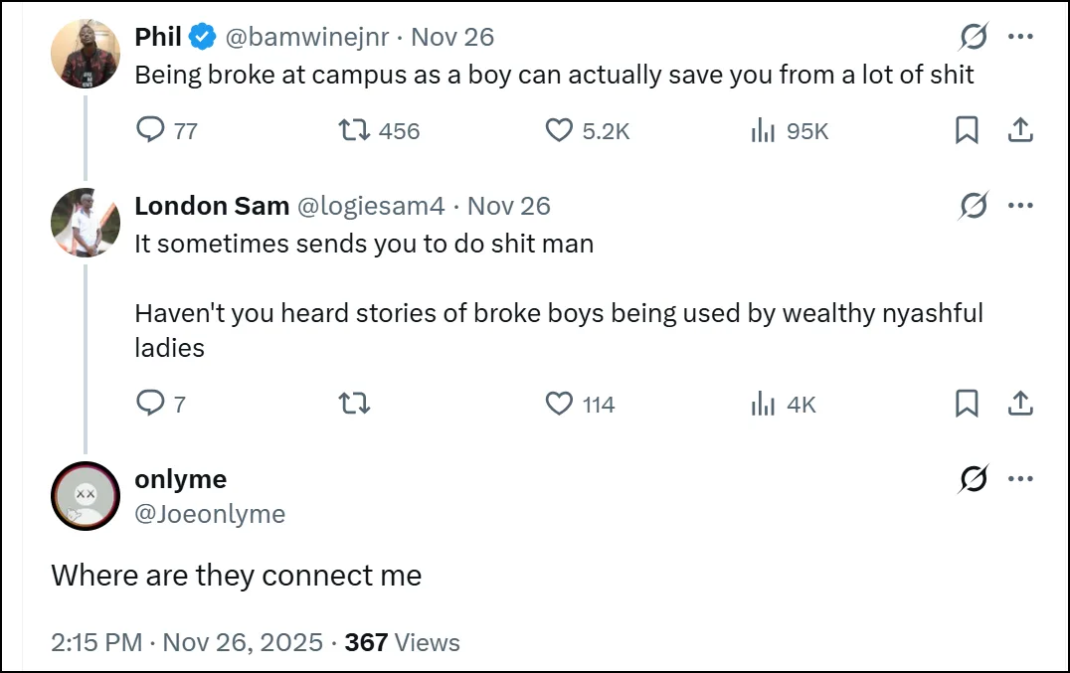Open more options on Phil's tweet

(x=1021, y=38)
